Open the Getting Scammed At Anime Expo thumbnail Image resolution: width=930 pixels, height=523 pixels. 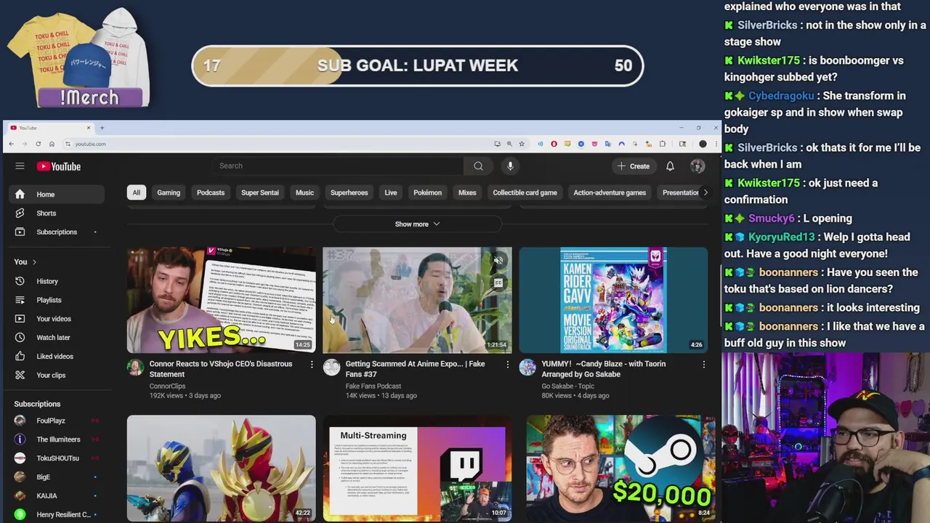point(417,300)
